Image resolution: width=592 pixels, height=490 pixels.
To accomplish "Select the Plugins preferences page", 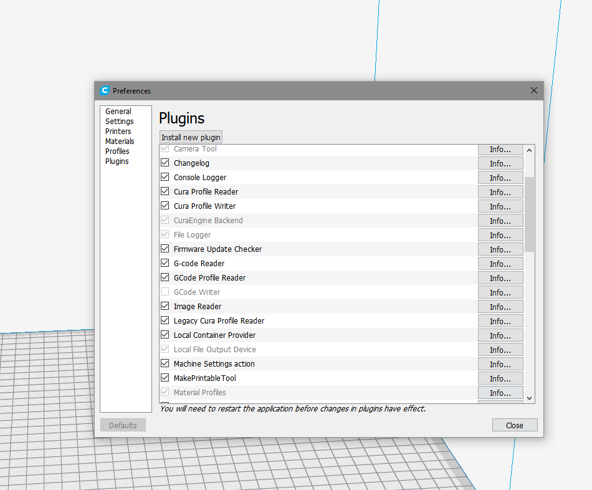I will [x=117, y=161].
